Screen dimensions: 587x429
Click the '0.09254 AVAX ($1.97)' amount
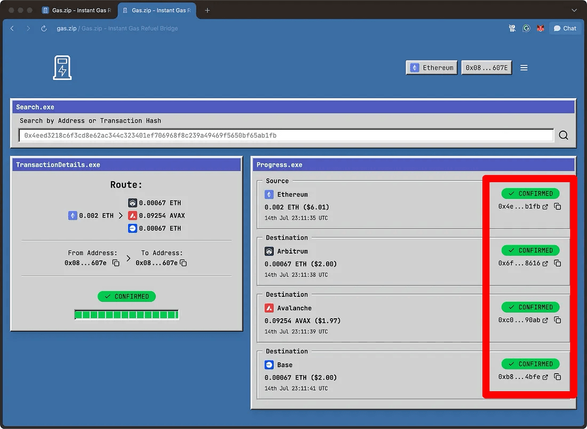click(x=303, y=321)
